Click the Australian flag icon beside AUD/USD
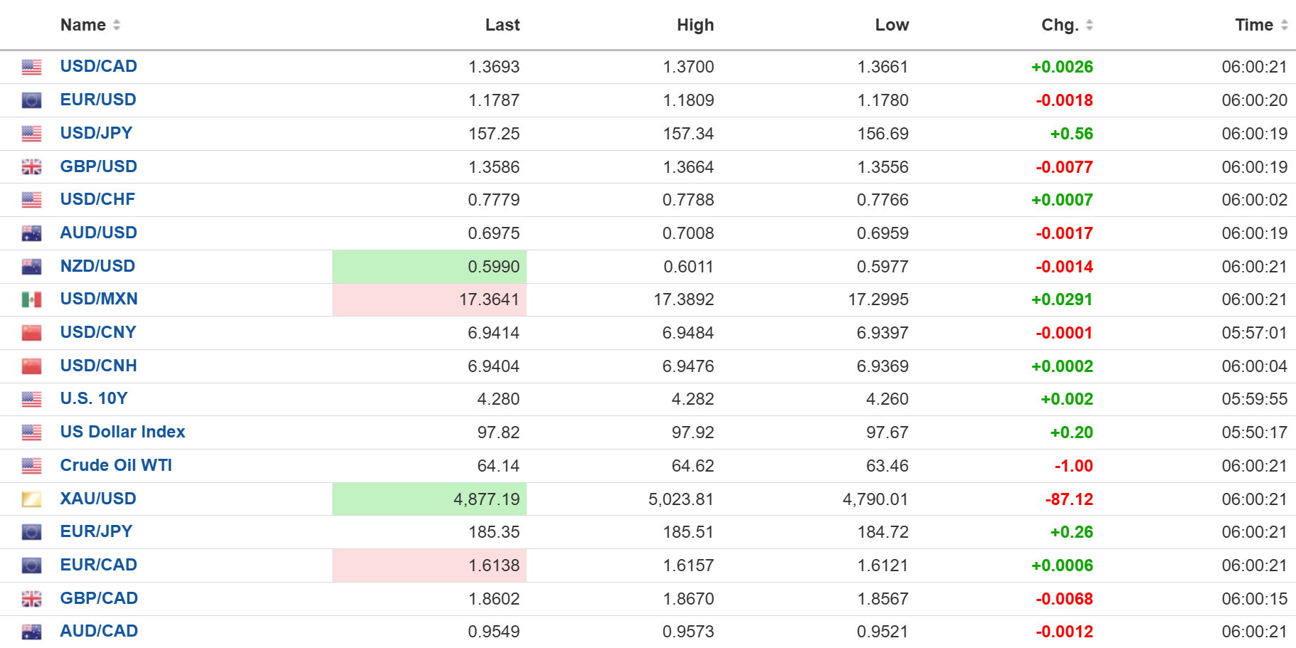The height and width of the screenshot is (648, 1296). coord(31,233)
